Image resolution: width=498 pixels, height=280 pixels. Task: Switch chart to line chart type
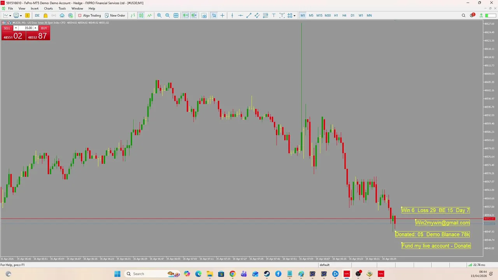149,16
